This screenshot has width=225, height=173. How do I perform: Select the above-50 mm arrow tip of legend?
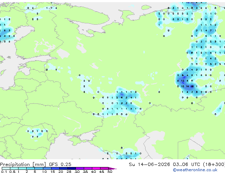click(112, 168)
